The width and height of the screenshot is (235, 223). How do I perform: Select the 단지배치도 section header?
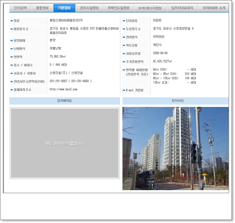(64, 101)
